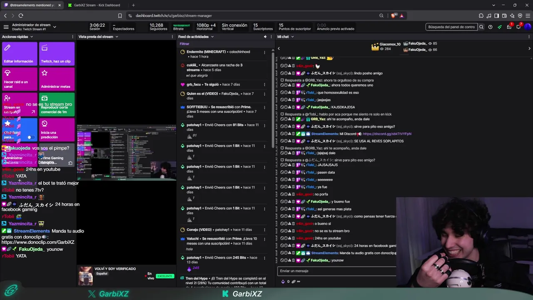
Task: Open the inbox notifications with badge 1
Action: (509, 27)
